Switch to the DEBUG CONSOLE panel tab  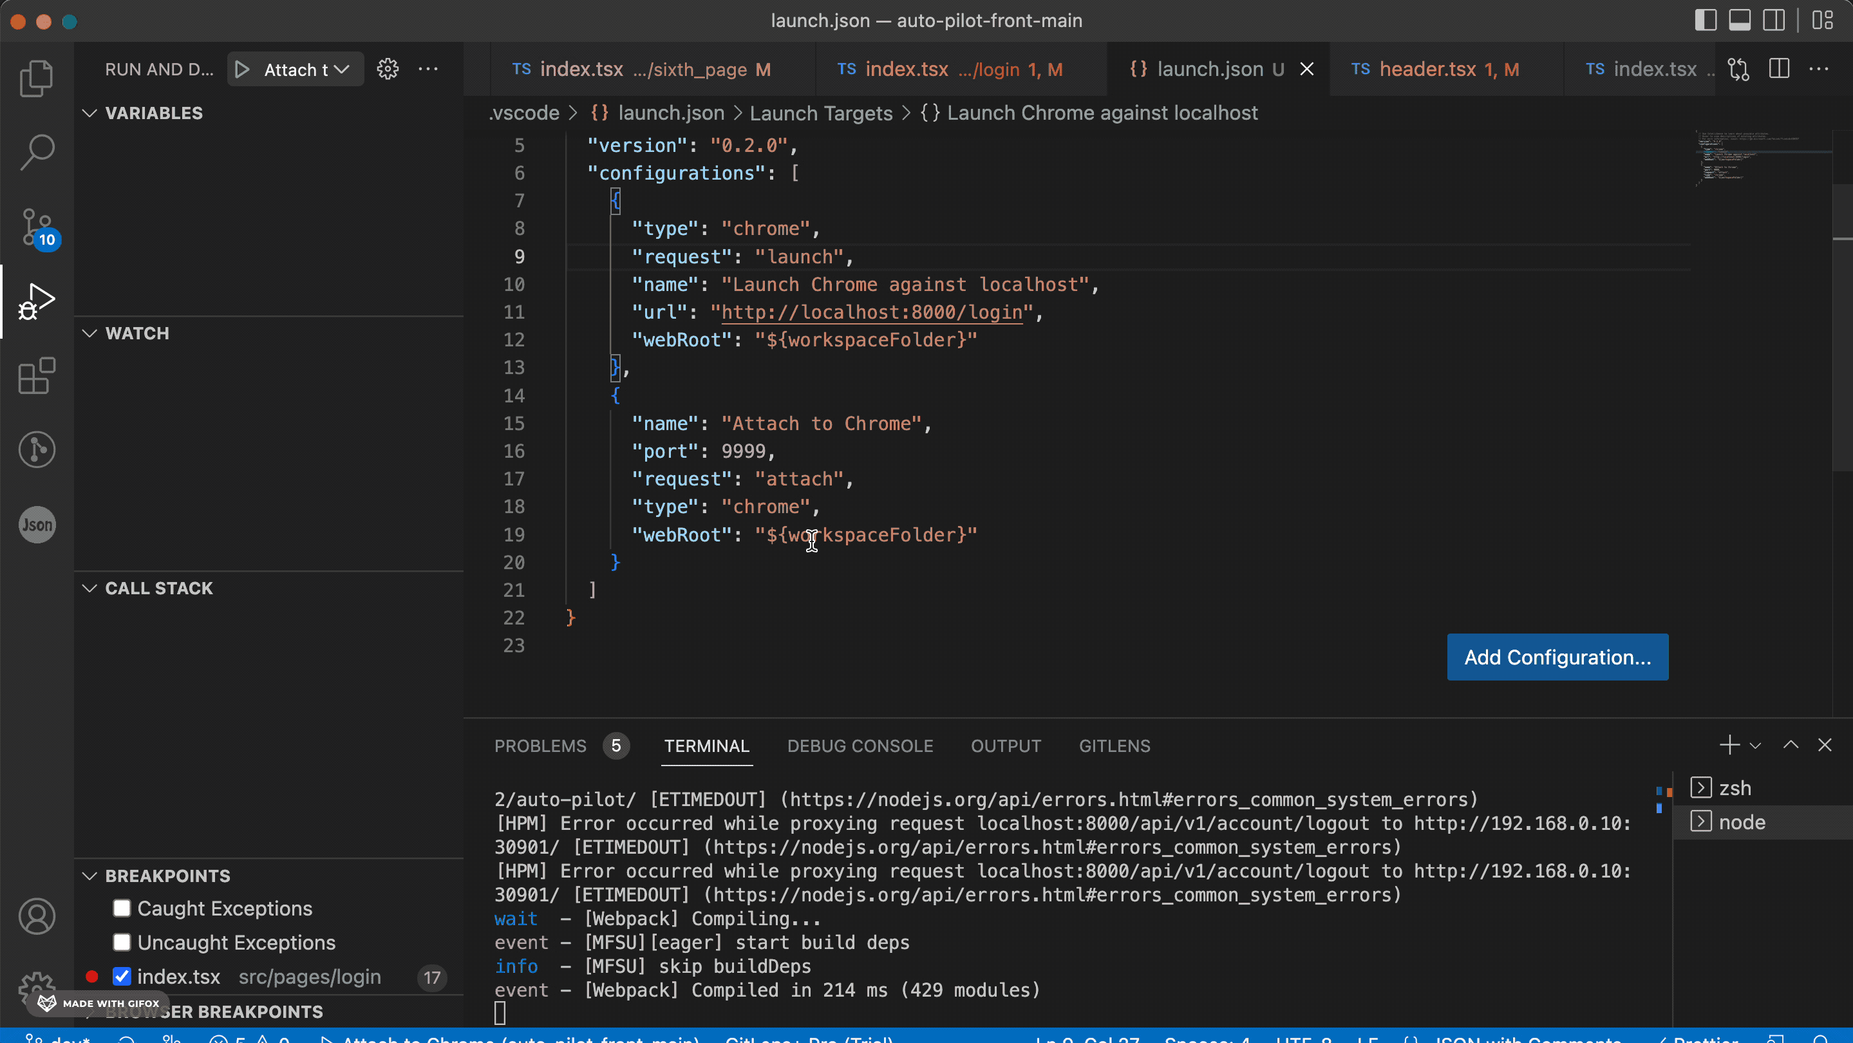click(860, 746)
